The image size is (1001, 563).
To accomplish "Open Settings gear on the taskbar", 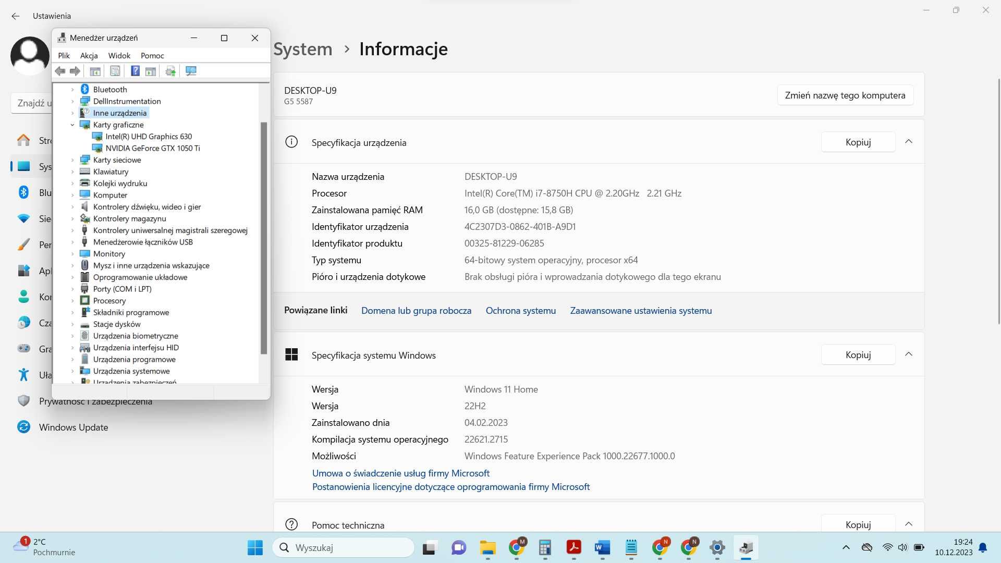I will coord(717,547).
